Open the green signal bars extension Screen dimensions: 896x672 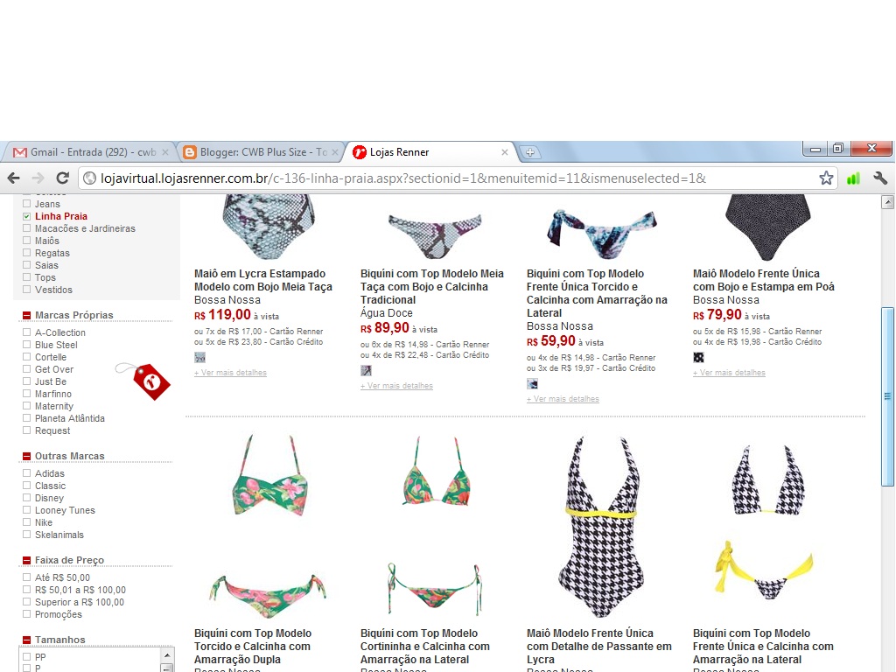click(x=853, y=178)
